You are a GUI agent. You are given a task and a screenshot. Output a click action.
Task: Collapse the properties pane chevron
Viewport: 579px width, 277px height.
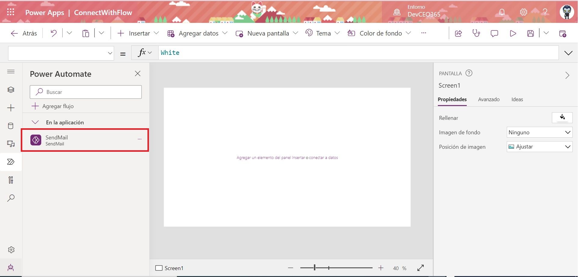(x=567, y=75)
